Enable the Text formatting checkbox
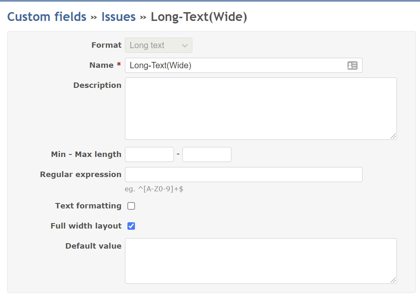Viewport: 420px width, 298px height. (x=131, y=206)
